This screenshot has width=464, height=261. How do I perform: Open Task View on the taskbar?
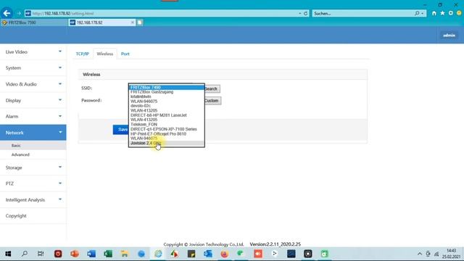(41, 254)
